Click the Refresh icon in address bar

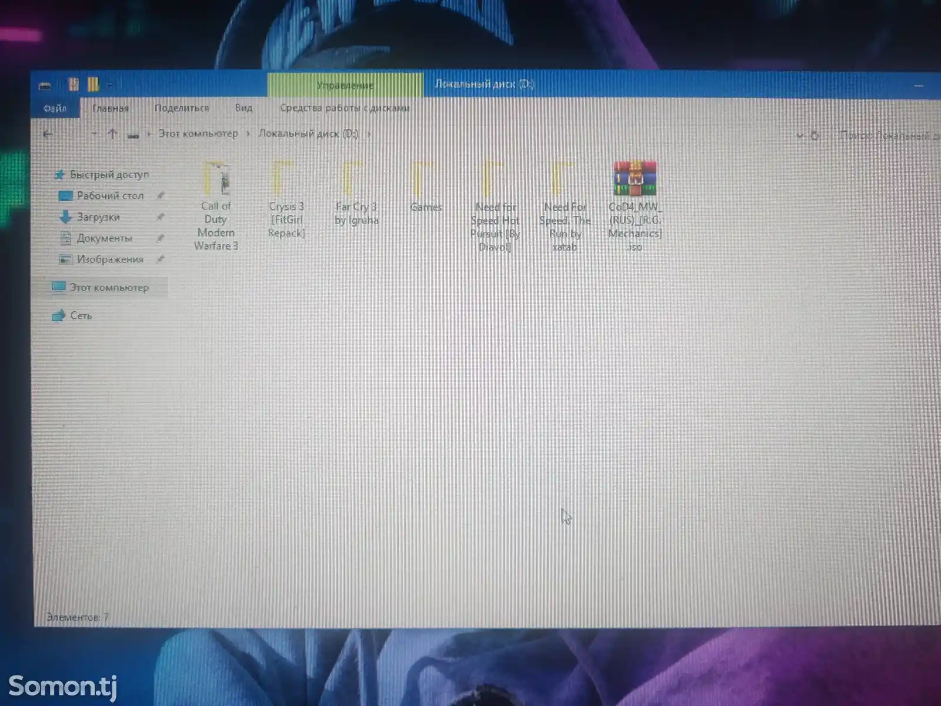tap(815, 136)
